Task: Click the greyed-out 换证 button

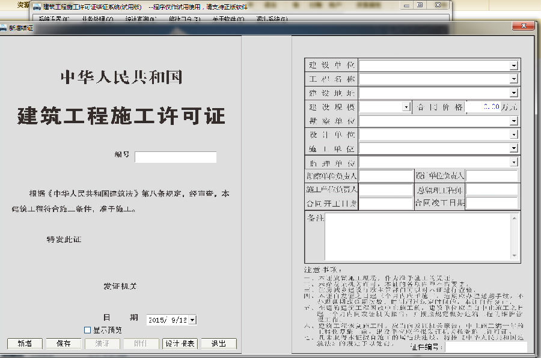Action: point(102,344)
